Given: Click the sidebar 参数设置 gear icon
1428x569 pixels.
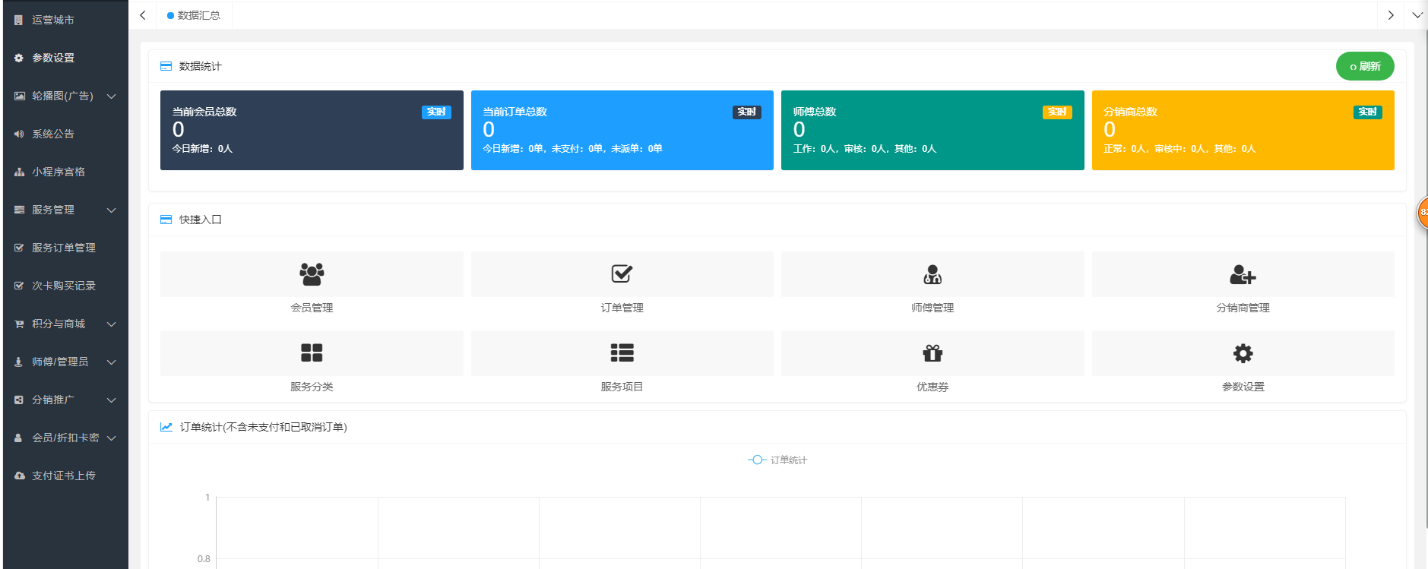Looking at the screenshot, I should tap(18, 58).
